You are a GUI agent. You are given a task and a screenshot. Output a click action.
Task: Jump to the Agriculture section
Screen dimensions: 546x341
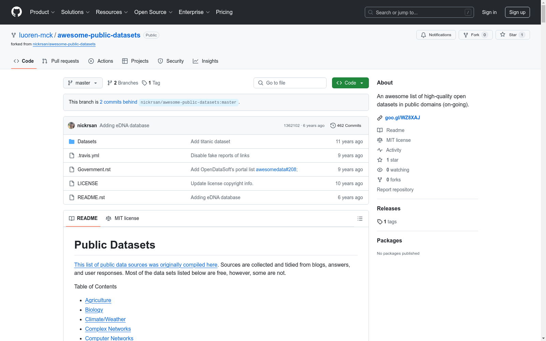[98, 300]
